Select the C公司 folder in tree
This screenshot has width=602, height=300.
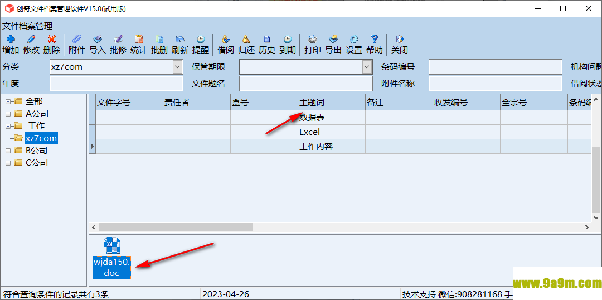tap(37, 163)
